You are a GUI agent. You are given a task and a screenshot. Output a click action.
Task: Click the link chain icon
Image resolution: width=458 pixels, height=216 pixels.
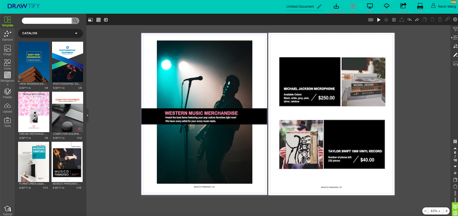click(447, 20)
